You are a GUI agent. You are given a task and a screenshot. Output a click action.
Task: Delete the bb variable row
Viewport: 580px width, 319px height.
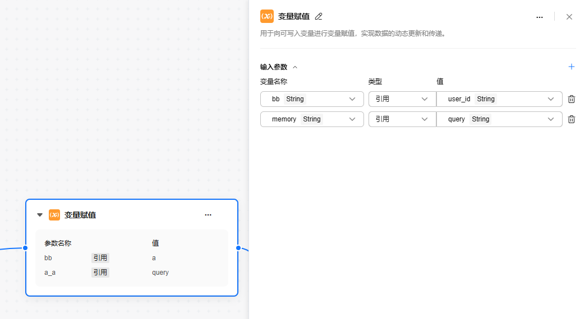(x=571, y=99)
